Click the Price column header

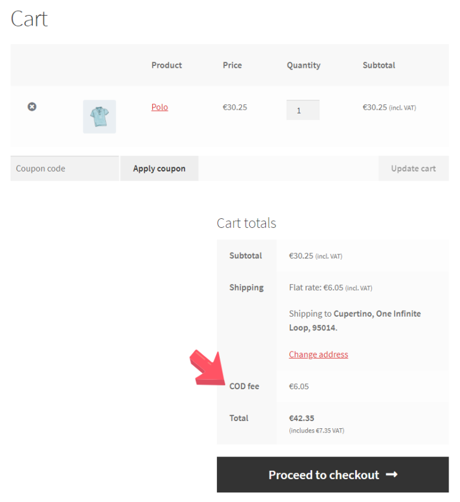tap(232, 65)
